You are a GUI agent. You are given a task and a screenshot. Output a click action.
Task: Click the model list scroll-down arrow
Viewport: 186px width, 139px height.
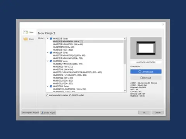pos(125,91)
